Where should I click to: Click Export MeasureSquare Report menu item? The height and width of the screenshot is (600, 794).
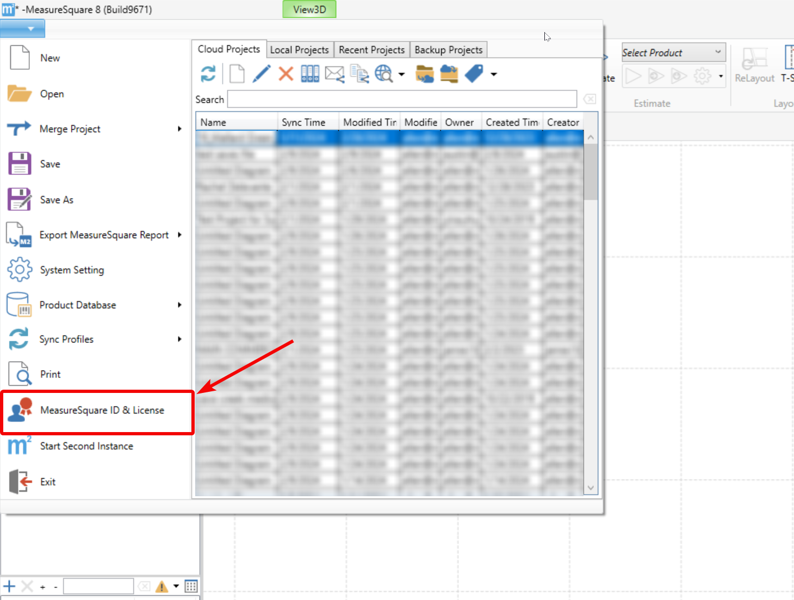[95, 235]
